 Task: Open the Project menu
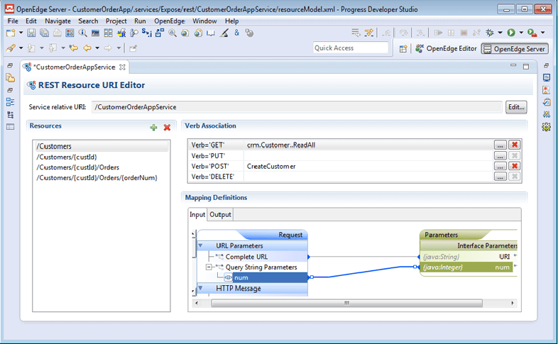click(x=116, y=21)
